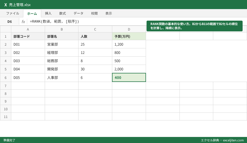Select row 9 header
Screen dimensions: 247x143
pyautogui.click(x=5, y=101)
